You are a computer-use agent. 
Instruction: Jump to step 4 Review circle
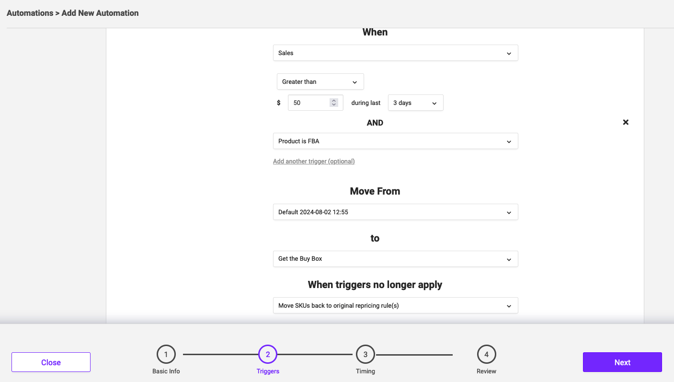tap(486, 355)
